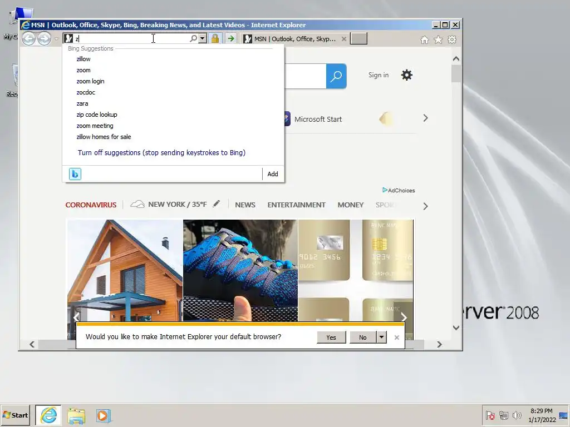Viewport: 570px width, 427px height.
Task: Select the 'zillow' suggestion
Action: (x=83, y=59)
